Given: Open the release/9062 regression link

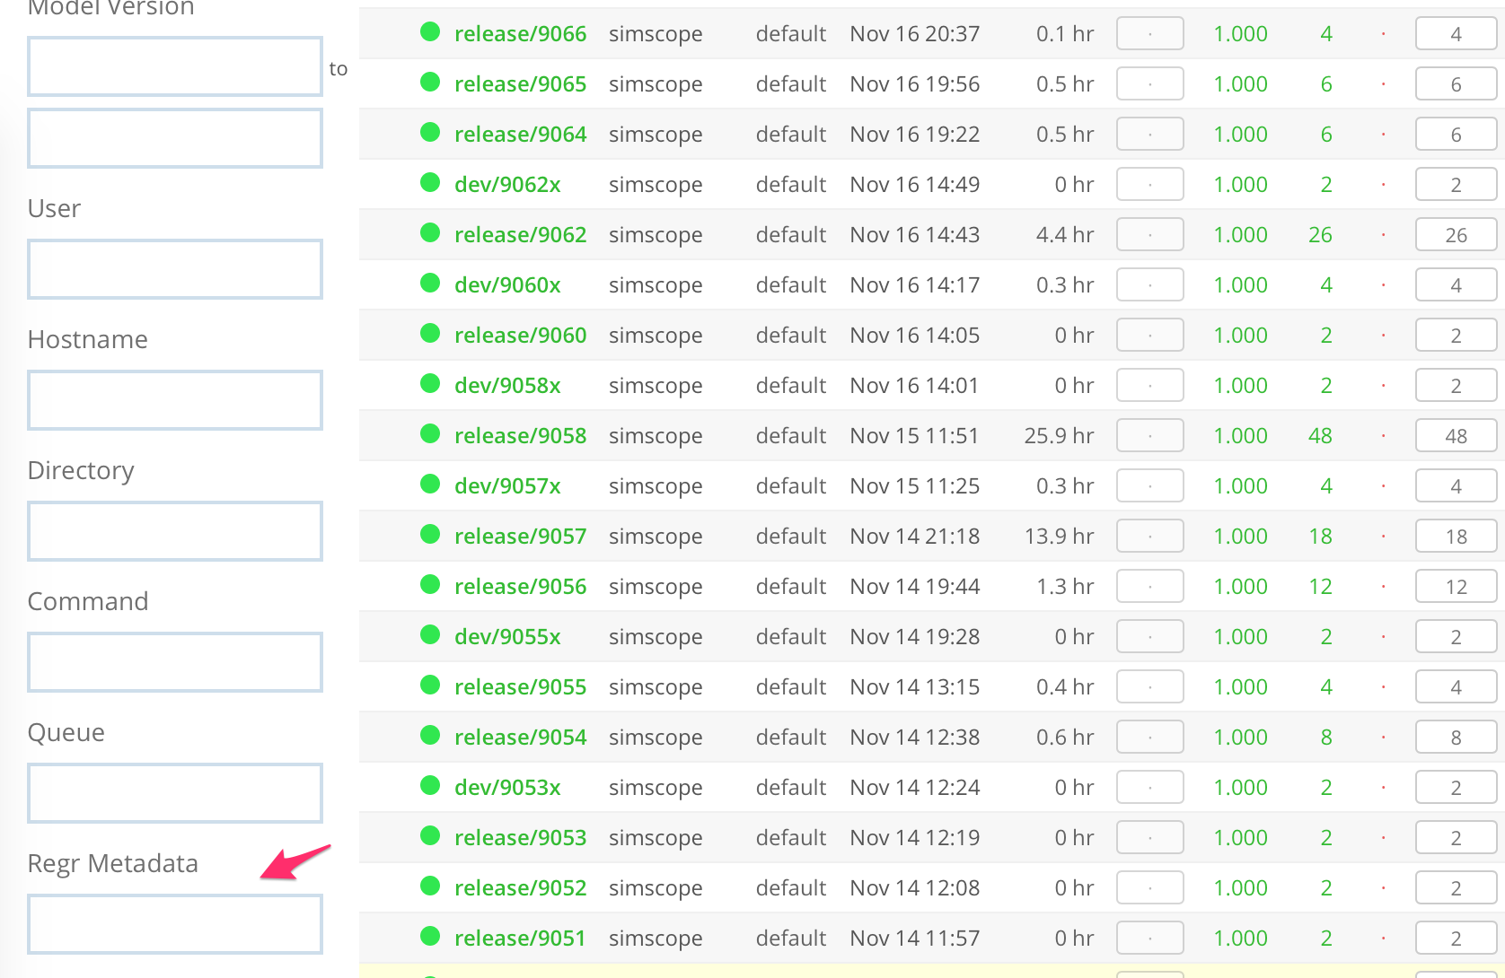Looking at the screenshot, I should click(520, 235).
